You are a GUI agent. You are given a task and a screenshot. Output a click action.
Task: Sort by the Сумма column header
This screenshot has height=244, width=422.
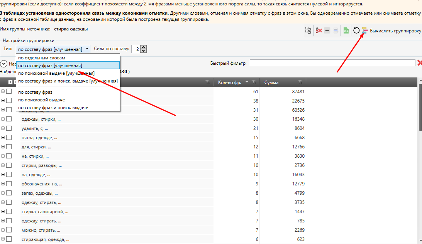[x=271, y=82]
